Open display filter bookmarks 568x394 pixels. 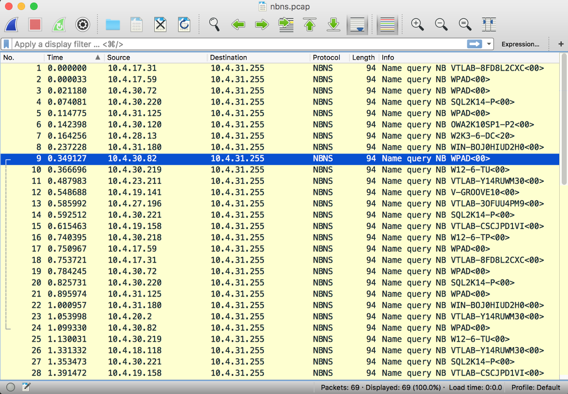pyautogui.click(x=7, y=44)
